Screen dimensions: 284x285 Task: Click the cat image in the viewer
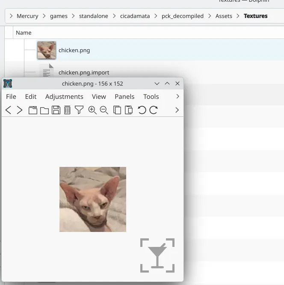(93, 199)
